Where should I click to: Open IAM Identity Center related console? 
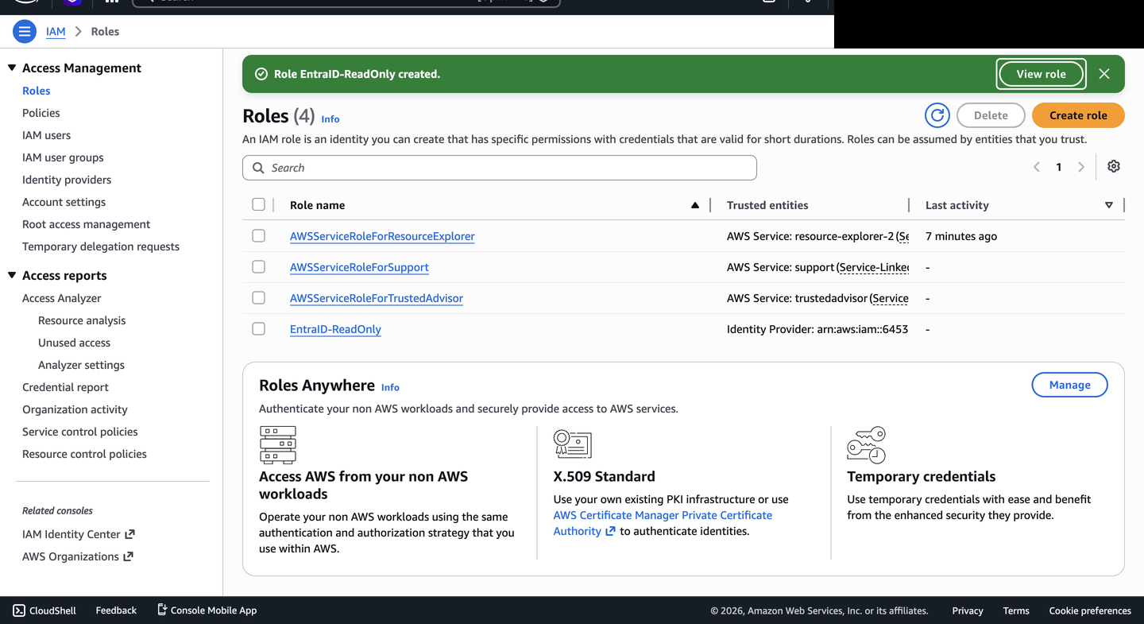point(78,534)
